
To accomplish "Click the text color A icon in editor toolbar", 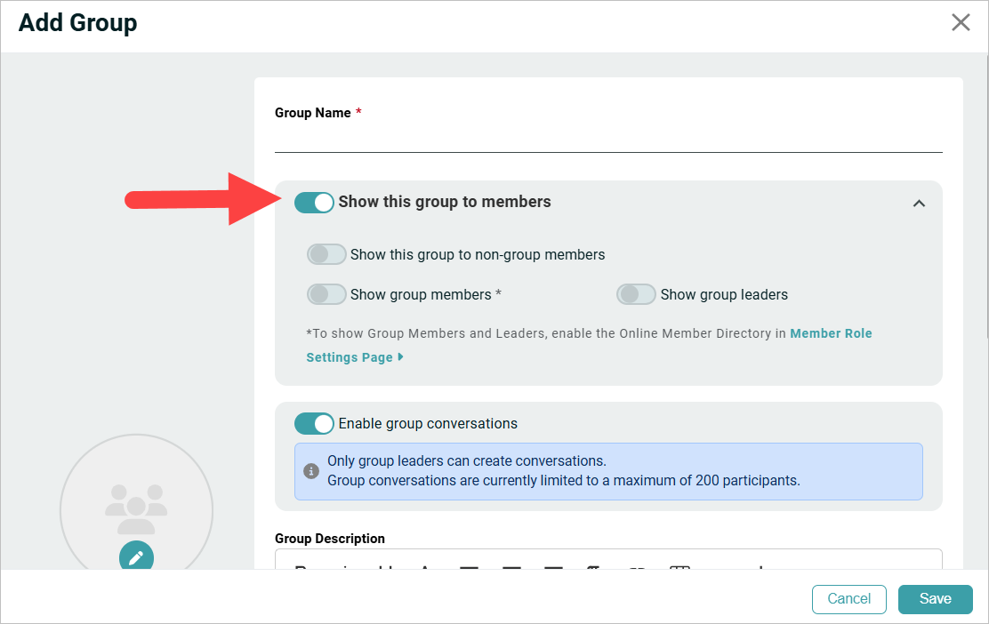I will pyautogui.click(x=424, y=567).
